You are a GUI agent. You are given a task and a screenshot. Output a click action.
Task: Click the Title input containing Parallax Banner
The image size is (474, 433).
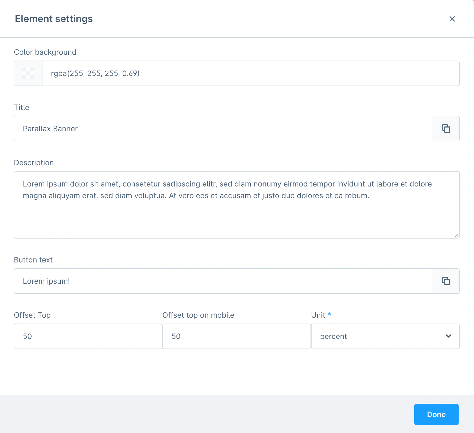223,129
